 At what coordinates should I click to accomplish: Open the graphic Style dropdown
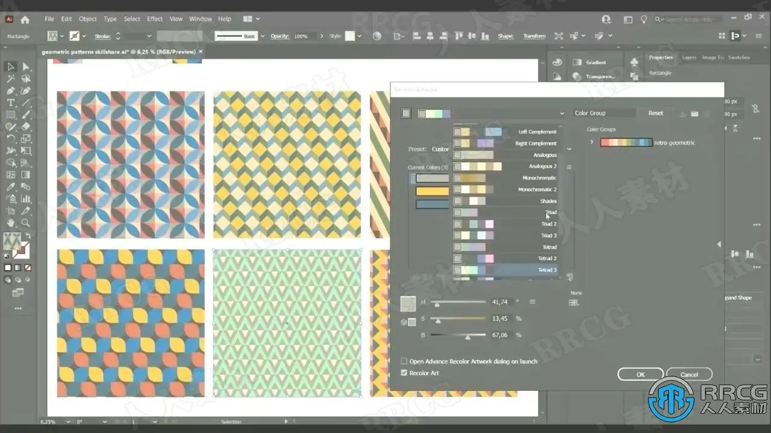pos(360,36)
